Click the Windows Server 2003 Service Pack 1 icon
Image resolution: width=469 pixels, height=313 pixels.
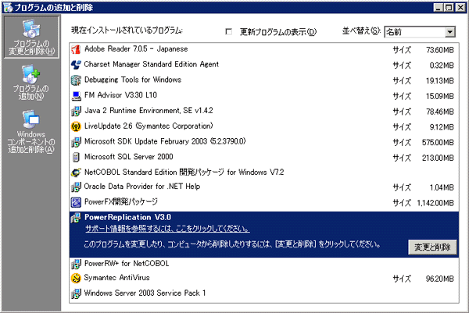[76, 293]
